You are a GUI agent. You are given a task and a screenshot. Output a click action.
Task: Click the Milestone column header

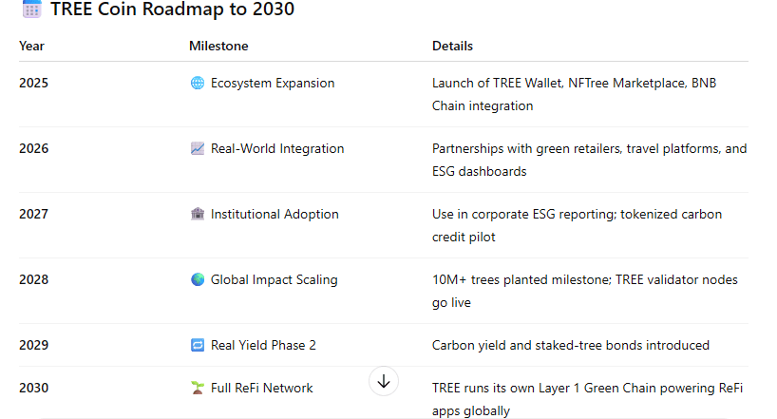point(218,47)
